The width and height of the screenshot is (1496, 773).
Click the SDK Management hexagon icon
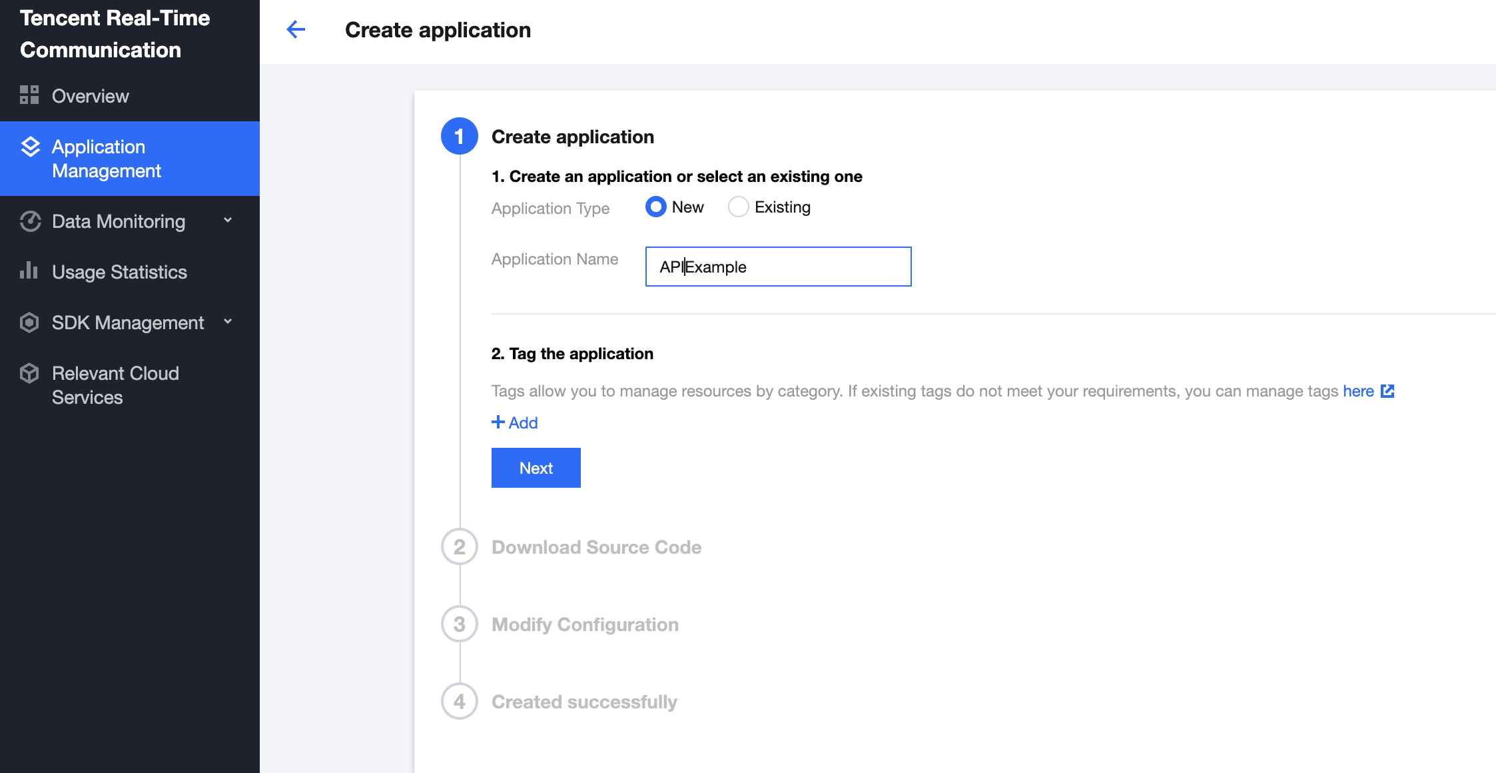[x=29, y=323]
